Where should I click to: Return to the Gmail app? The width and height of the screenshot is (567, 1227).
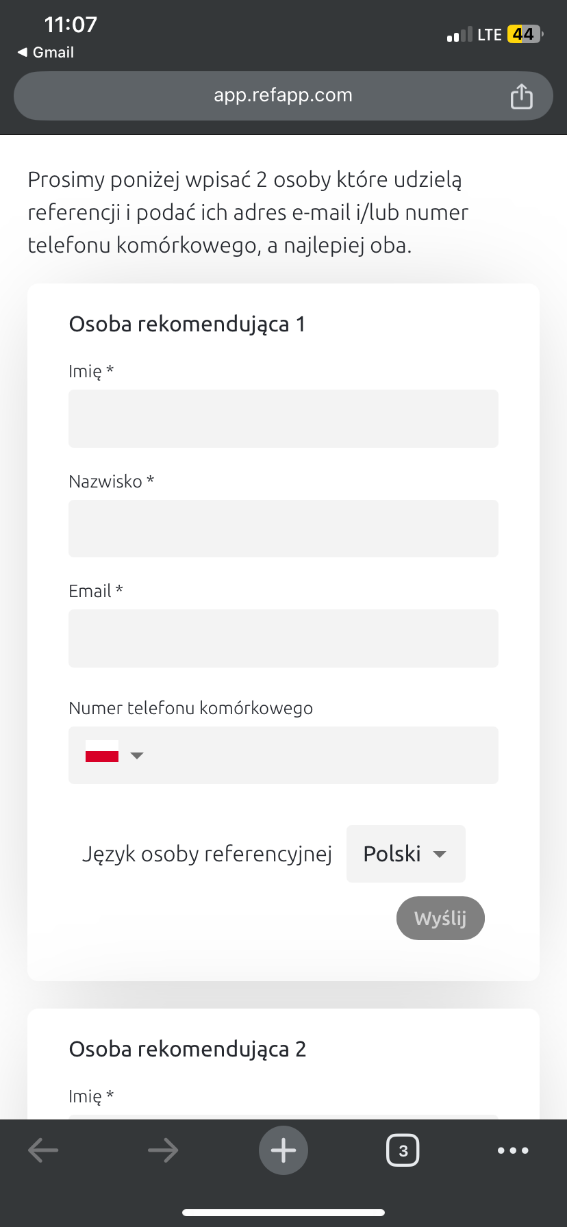coord(46,53)
